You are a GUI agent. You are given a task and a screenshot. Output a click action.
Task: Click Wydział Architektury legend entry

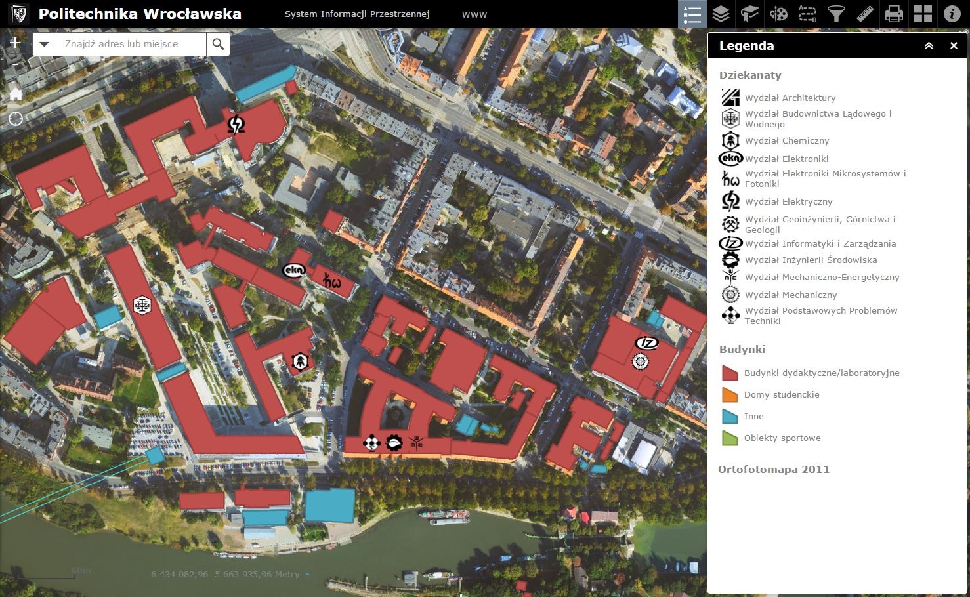[790, 98]
